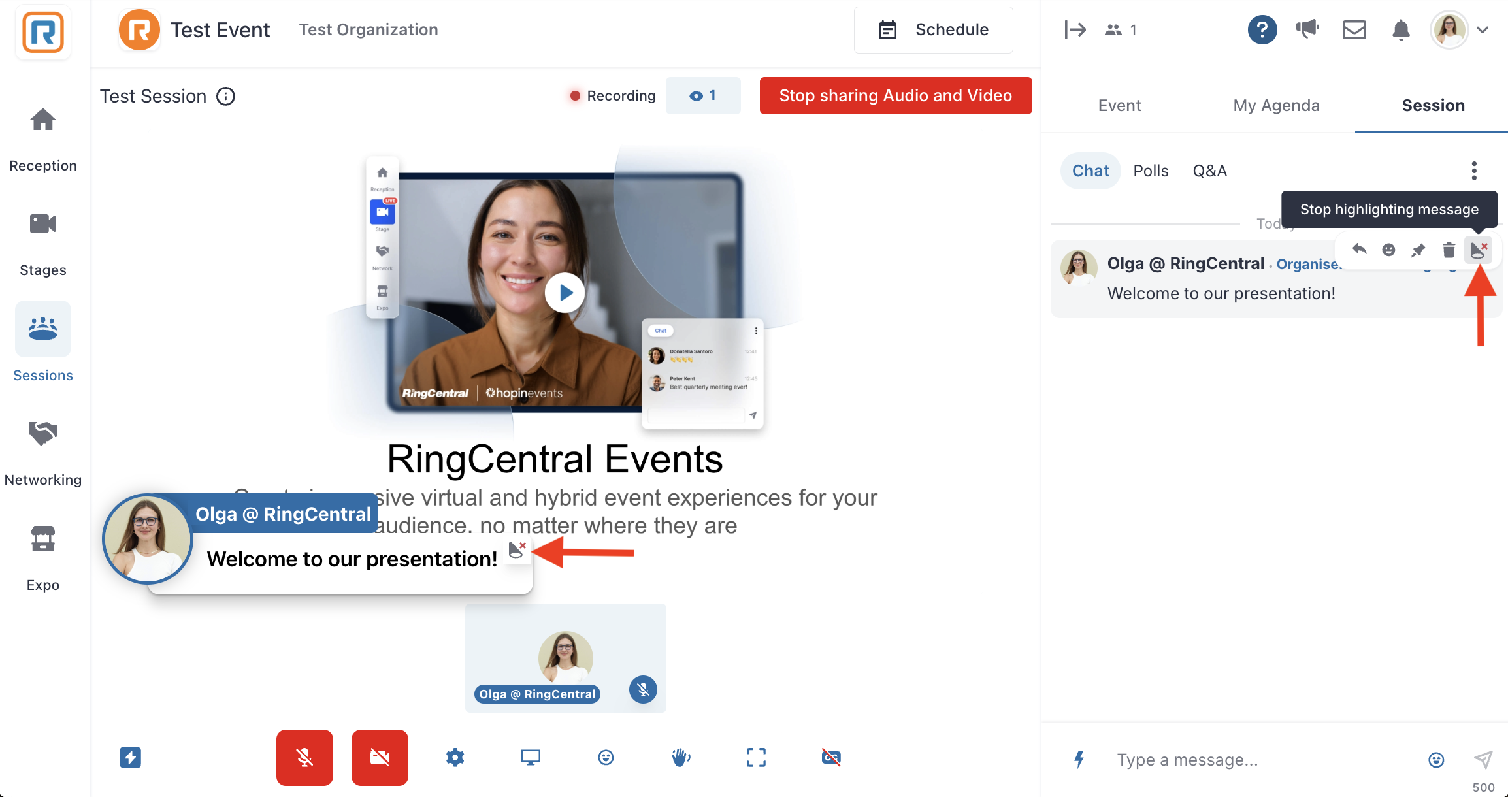This screenshot has width=1508, height=797.
Task: Open Networking from sidebar
Action: coord(43,453)
